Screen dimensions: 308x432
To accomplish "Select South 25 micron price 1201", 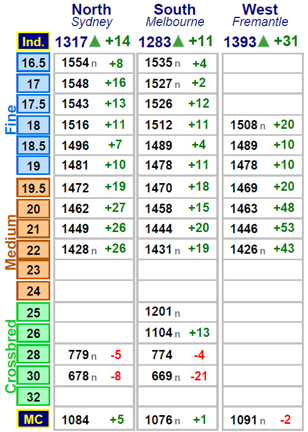I will 159,311.
